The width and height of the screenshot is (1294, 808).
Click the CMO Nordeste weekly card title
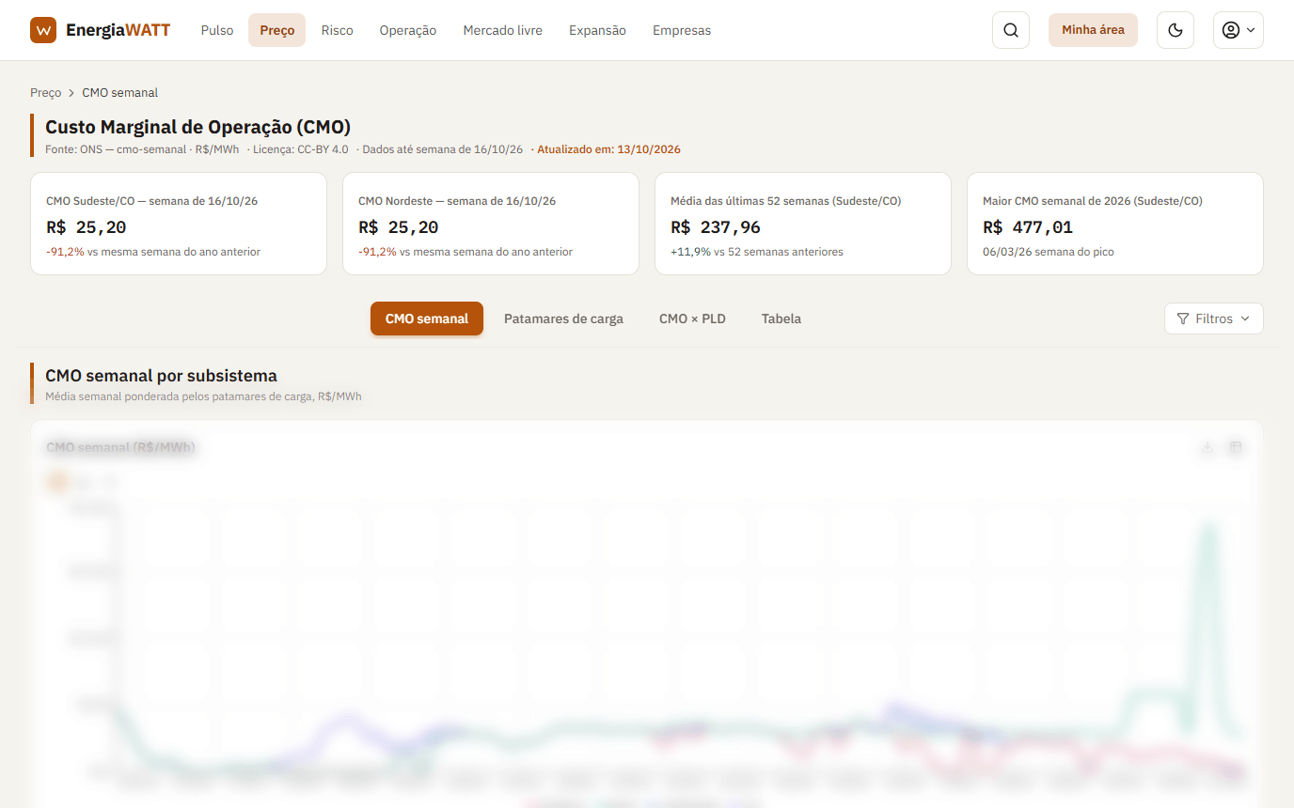click(x=457, y=201)
